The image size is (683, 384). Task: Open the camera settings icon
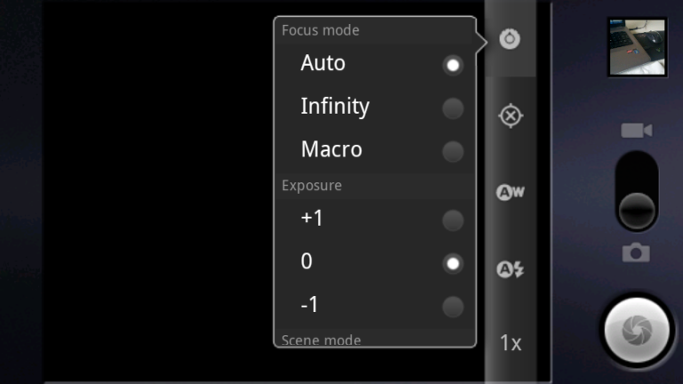510,39
